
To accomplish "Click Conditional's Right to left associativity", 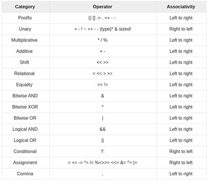I will point(181,152).
